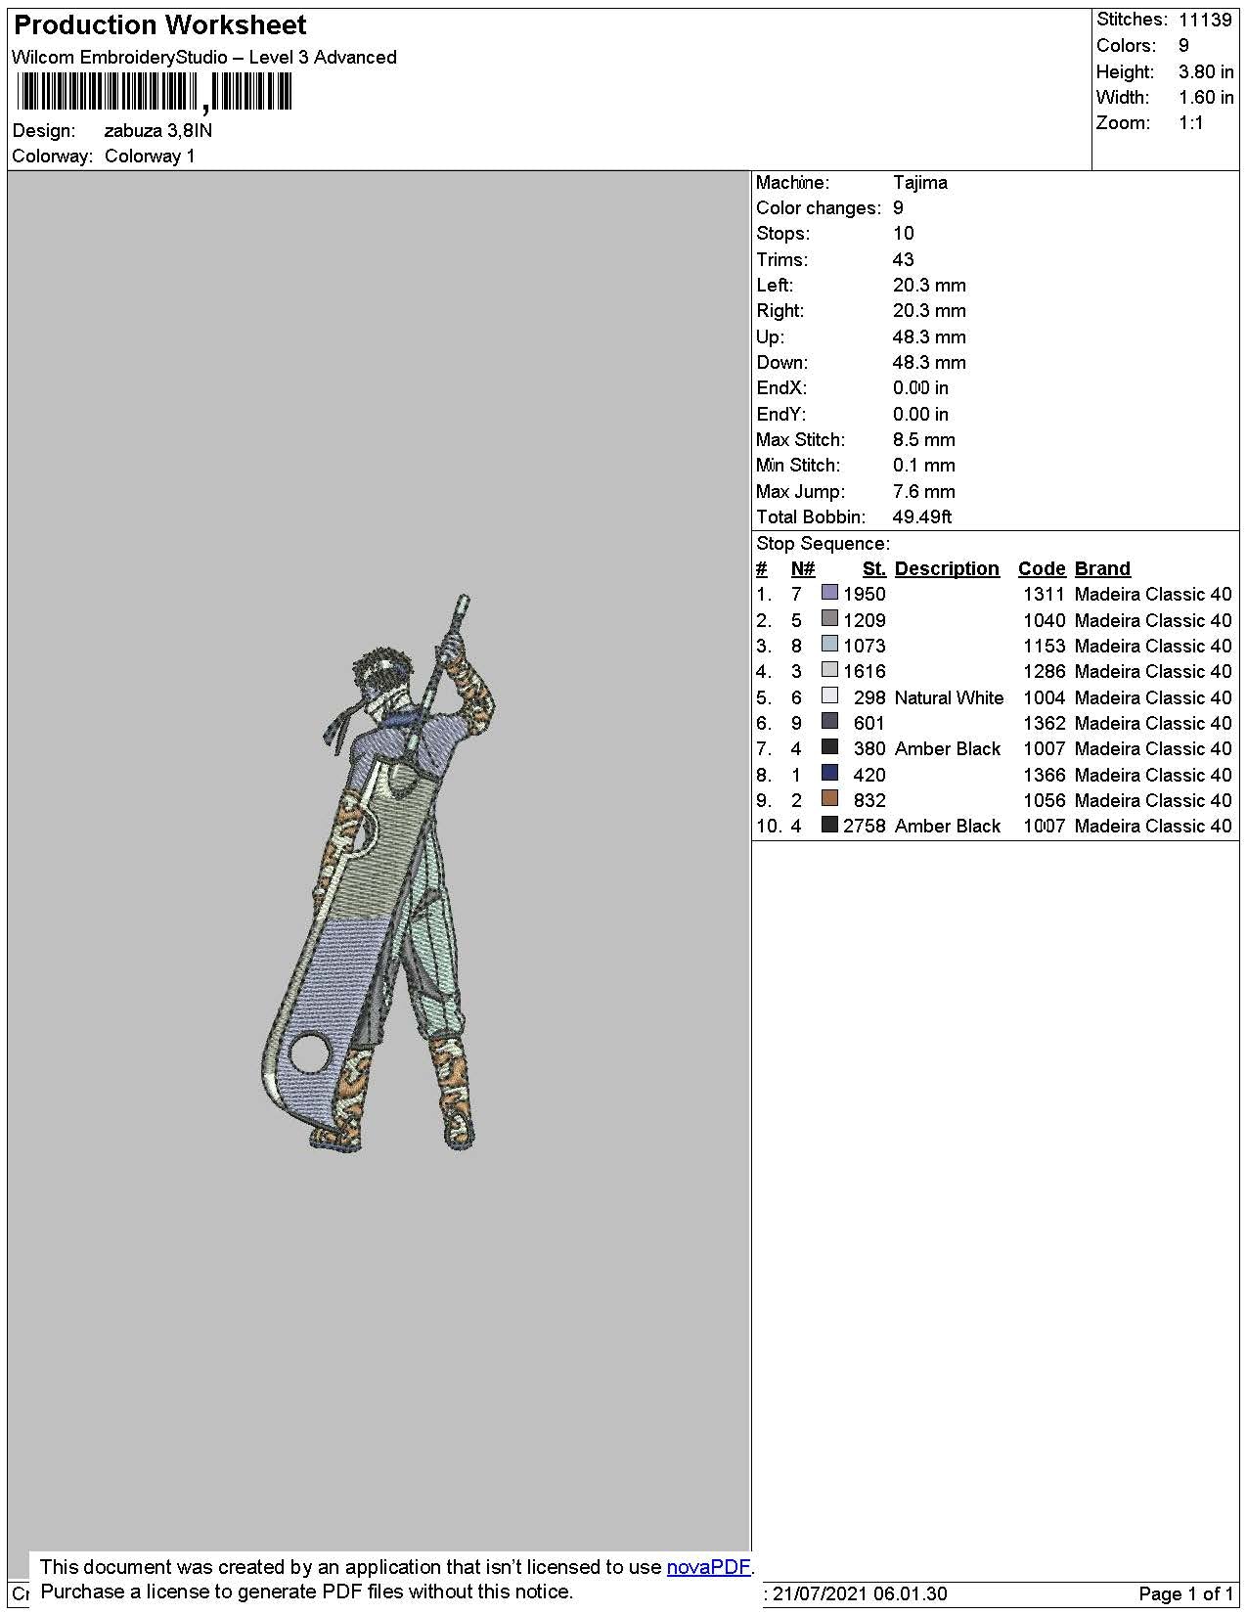
Task: Click the embroidered zabuza design preview
Action: pyautogui.click(x=379, y=873)
